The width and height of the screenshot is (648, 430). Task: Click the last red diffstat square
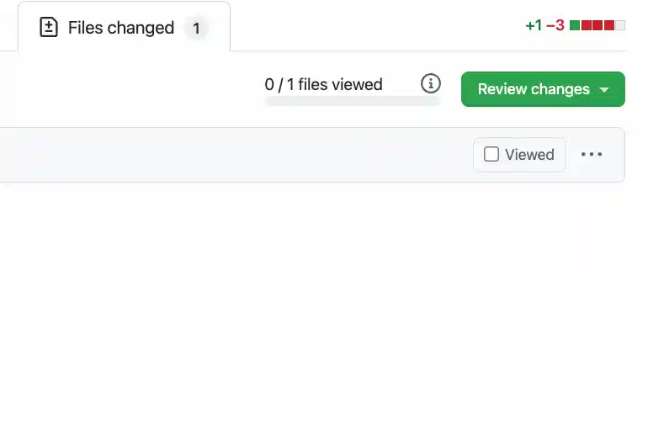pos(608,25)
